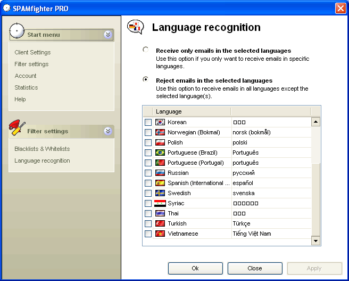The height and width of the screenshot is (281, 349).
Task: Click the Korean flag icon
Action: pos(160,122)
